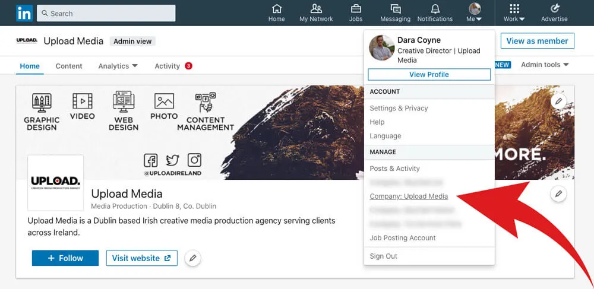Switch to the Content tab
The height and width of the screenshot is (289, 594).
tap(69, 66)
